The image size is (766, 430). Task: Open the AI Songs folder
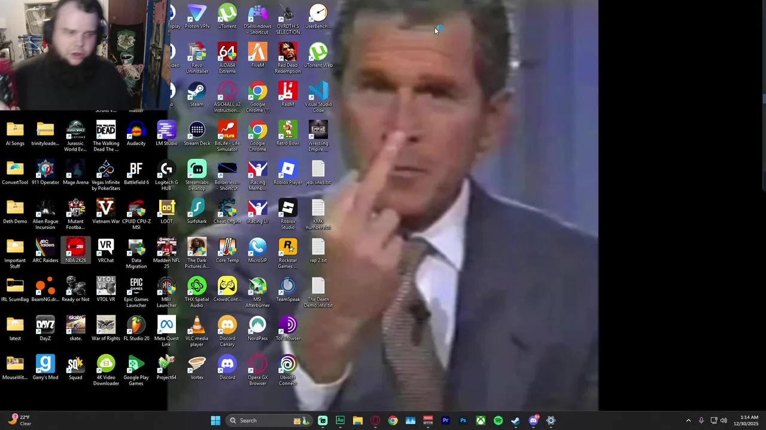tap(15, 134)
